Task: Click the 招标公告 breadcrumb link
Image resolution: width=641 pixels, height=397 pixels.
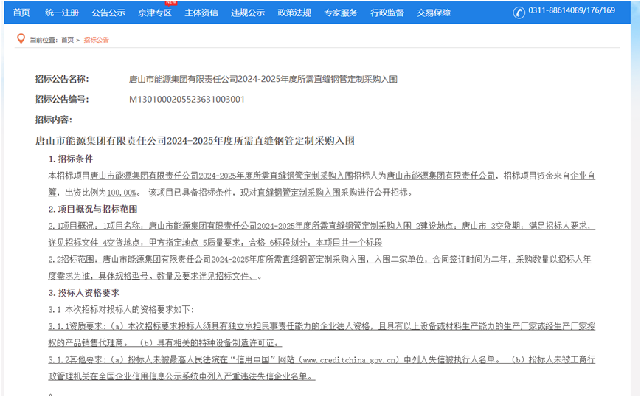Action: click(x=97, y=40)
